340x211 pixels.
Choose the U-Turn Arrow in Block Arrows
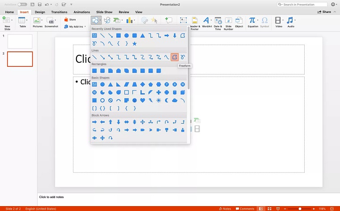click(x=166, y=122)
